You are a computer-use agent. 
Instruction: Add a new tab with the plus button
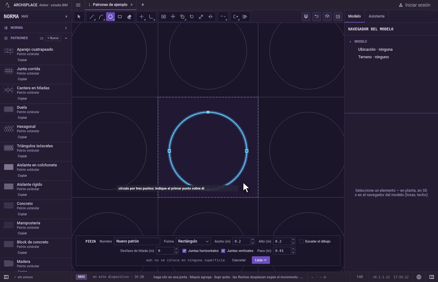143,5
